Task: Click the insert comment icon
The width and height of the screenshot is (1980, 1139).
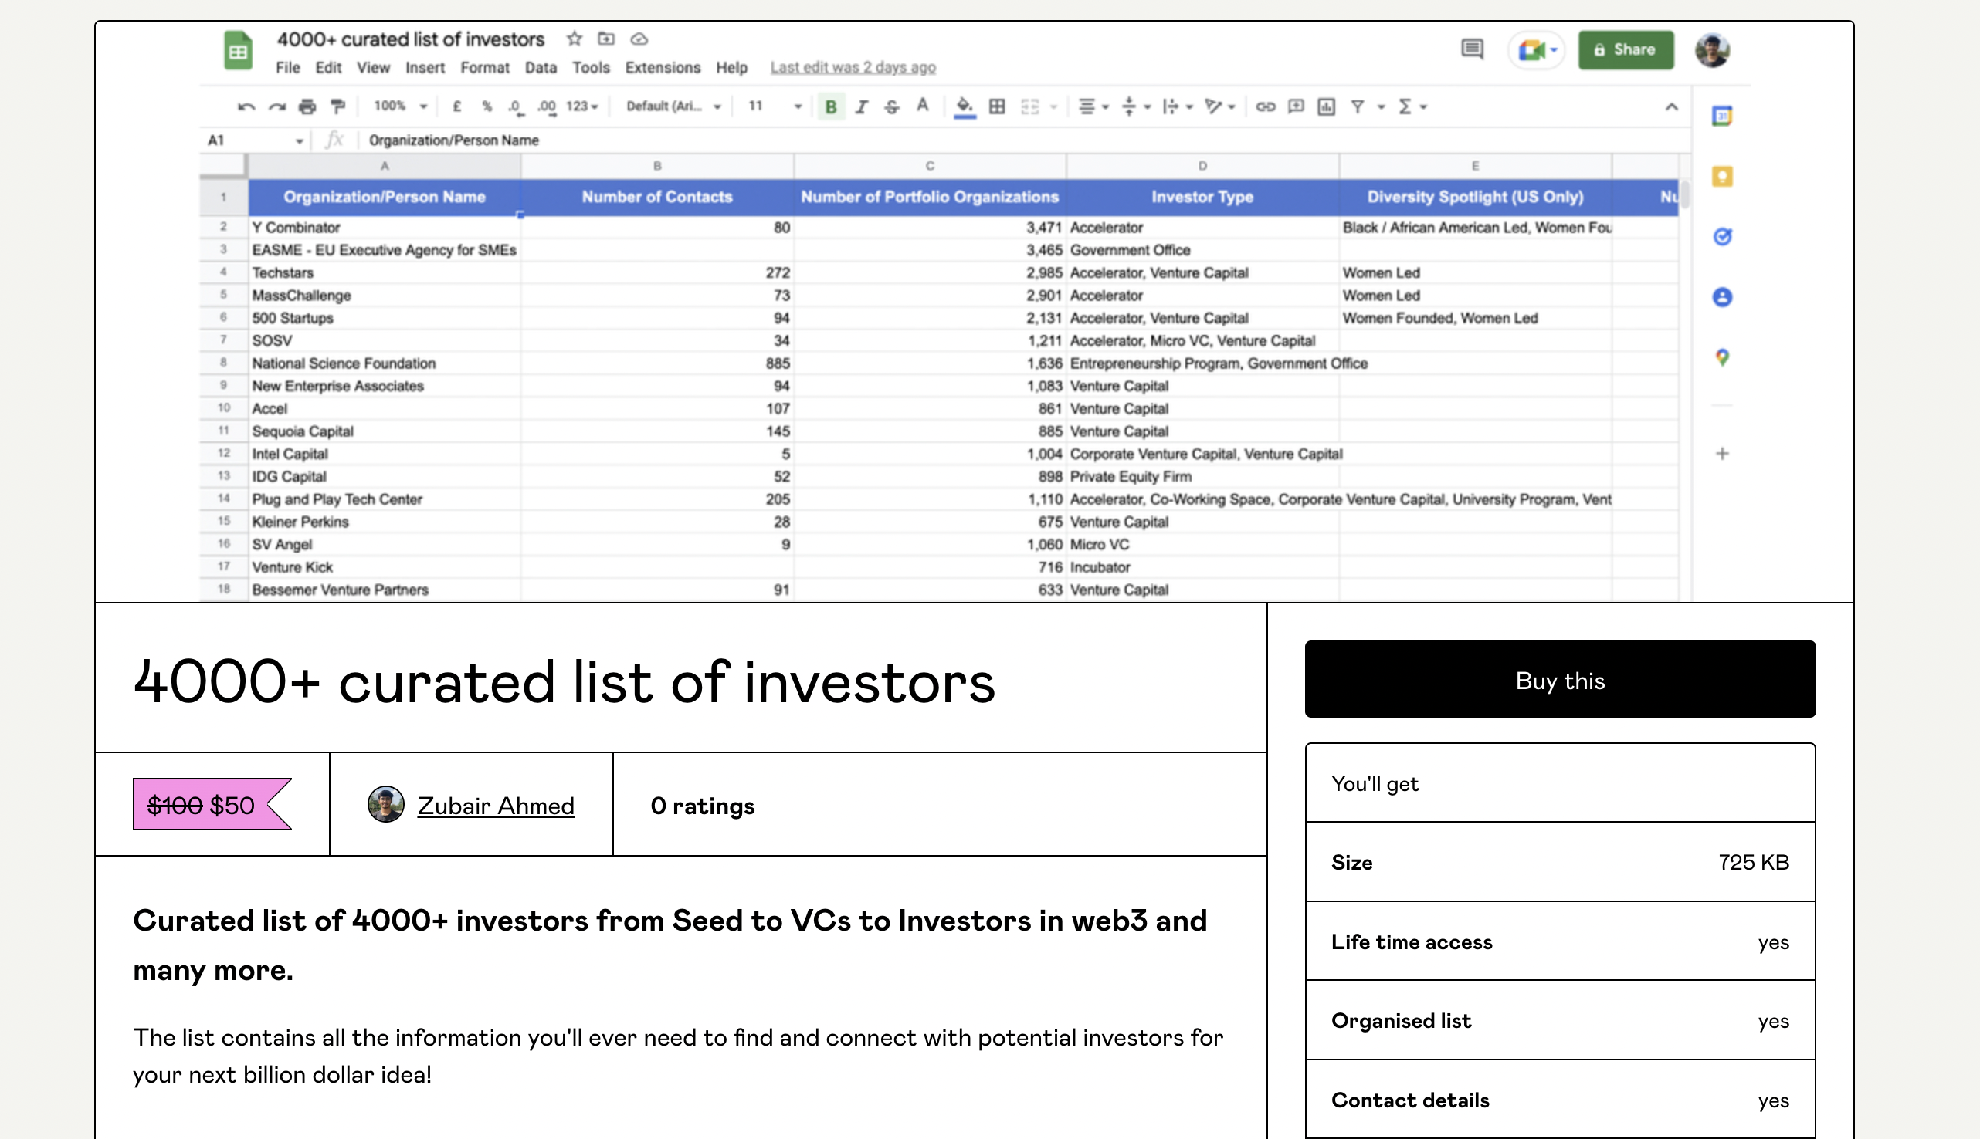Action: click(x=1296, y=106)
